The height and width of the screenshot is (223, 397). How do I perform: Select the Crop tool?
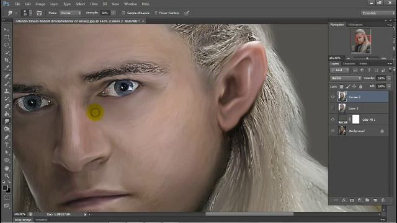point(7,60)
